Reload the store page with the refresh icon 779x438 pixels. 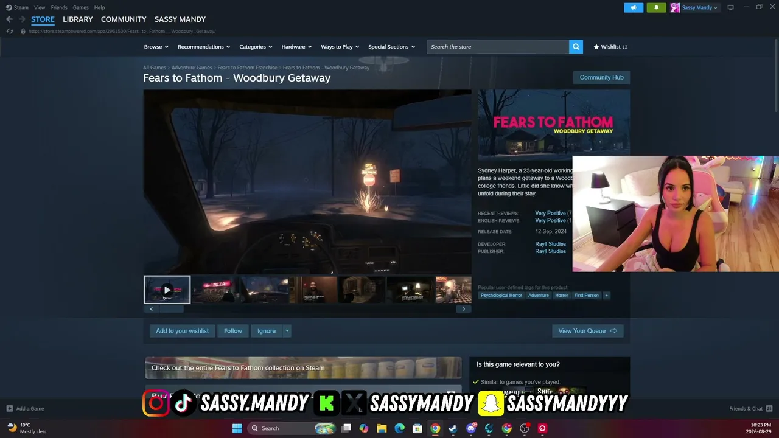click(9, 31)
